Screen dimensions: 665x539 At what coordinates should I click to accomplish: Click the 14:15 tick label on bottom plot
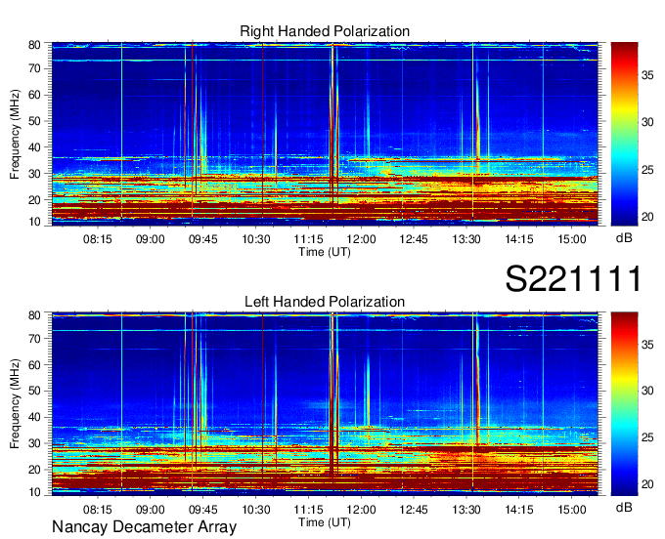coord(519,510)
